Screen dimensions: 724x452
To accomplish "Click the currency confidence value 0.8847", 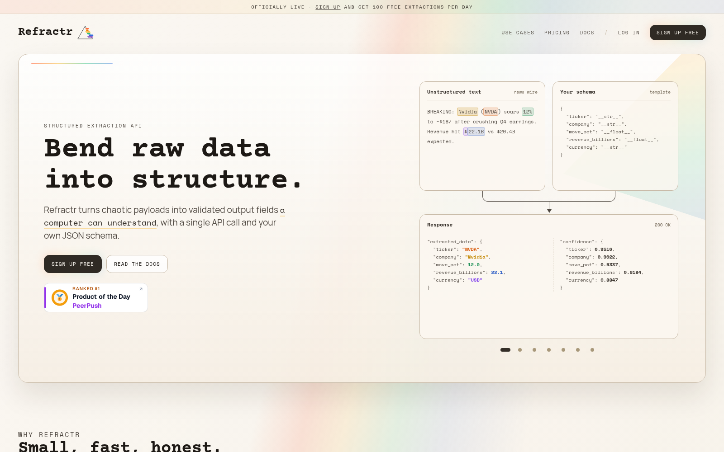I will click(x=609, y=280).
